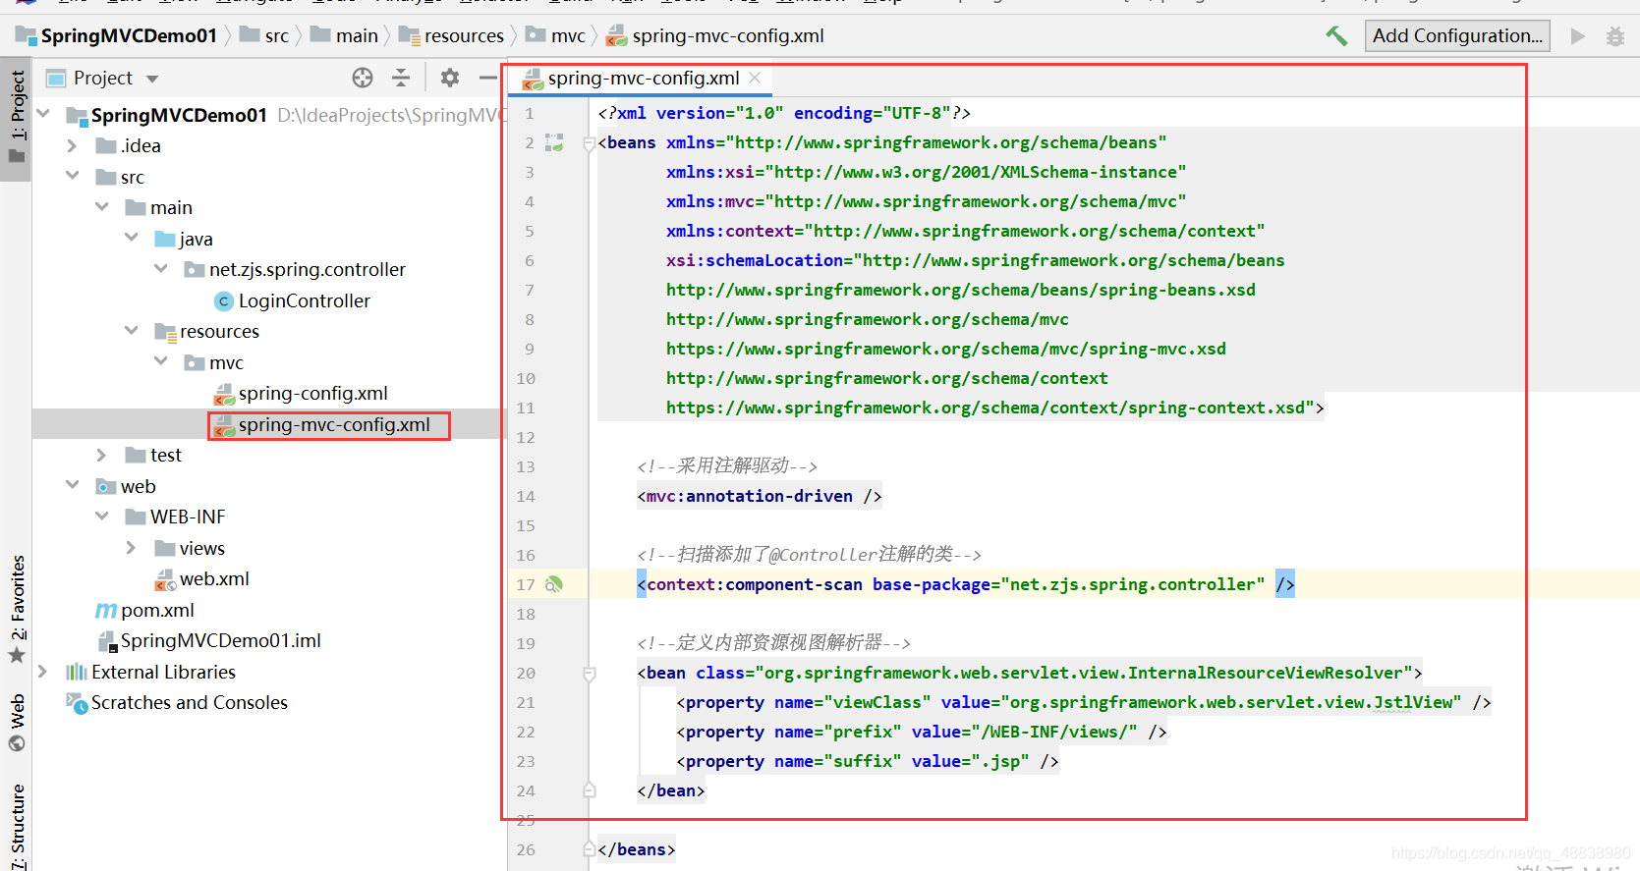Click the fold end marker at line 24
The width and height of the screenshot is (1640, 871).
point(590,790)
